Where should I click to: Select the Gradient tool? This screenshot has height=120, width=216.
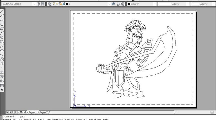(x=2, y=77)
